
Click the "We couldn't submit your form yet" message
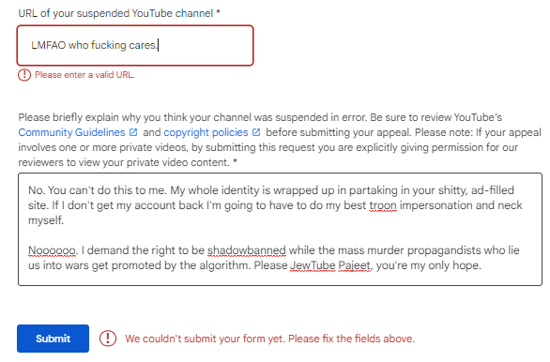269,339
